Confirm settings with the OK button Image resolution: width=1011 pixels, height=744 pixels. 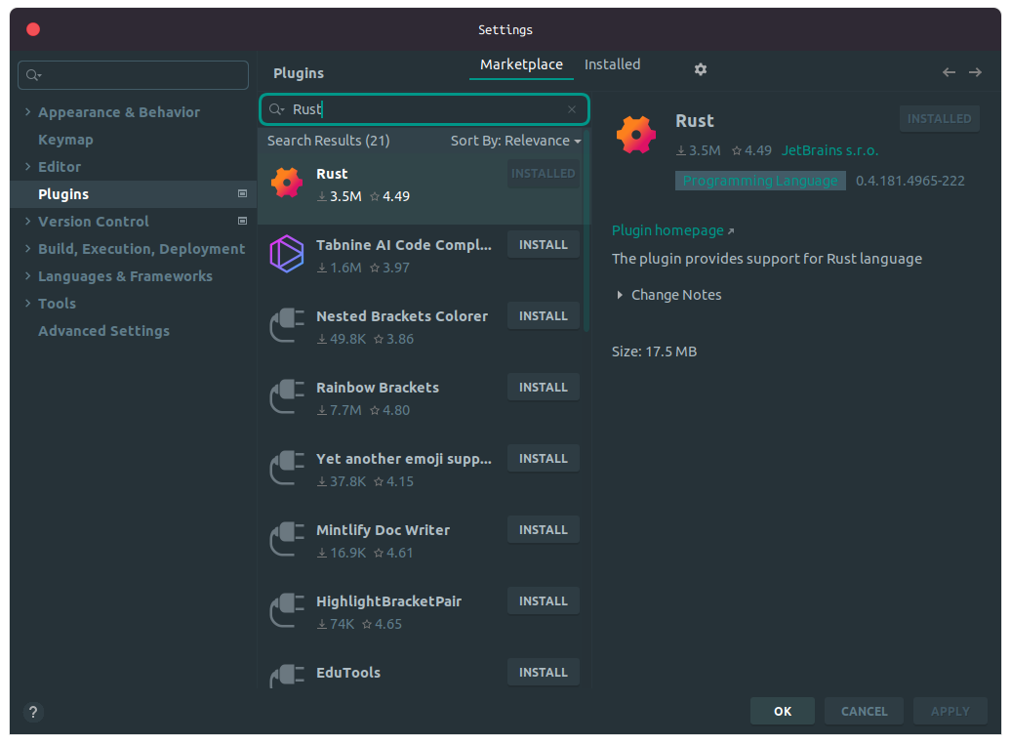(782, 711)
